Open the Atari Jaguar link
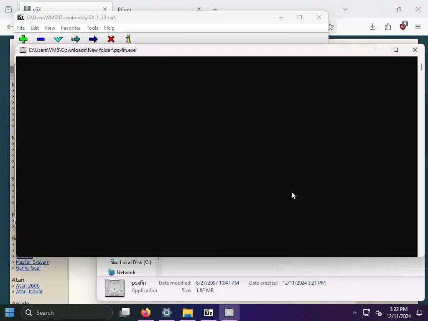The height and width of the screenshot is (321, 428). [x=29, y=291]
